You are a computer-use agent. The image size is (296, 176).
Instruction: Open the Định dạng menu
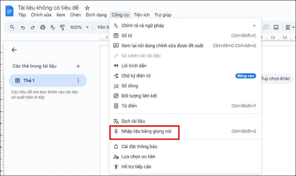[96, 15]
